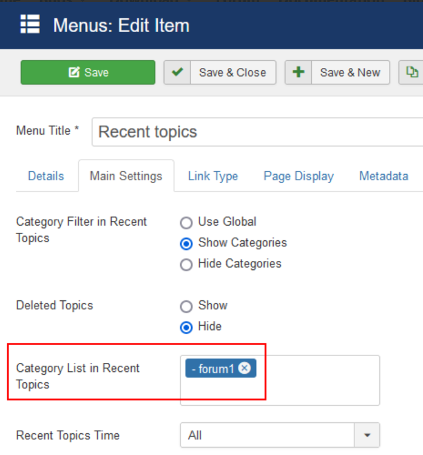Image resolution: width=423 pixels, height=455 pixels.
Task: Remove the forum1 category tag
Action: (245, 368)
